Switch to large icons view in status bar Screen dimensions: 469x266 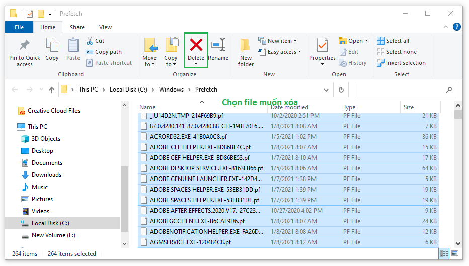[456, 254]
